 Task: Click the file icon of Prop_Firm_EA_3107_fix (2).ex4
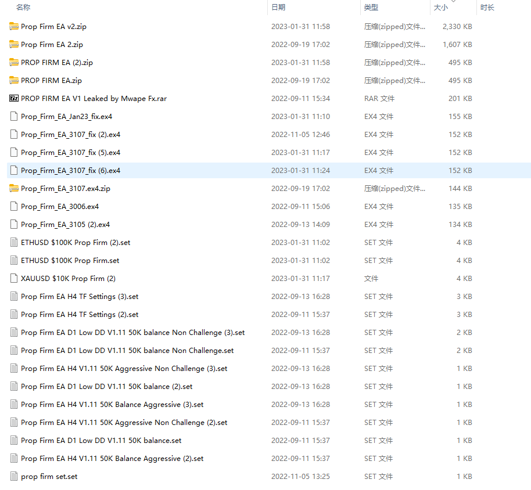pyautogui.click(x=14, y=134)
